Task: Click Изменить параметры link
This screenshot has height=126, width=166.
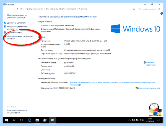Action: pos(151,64)
